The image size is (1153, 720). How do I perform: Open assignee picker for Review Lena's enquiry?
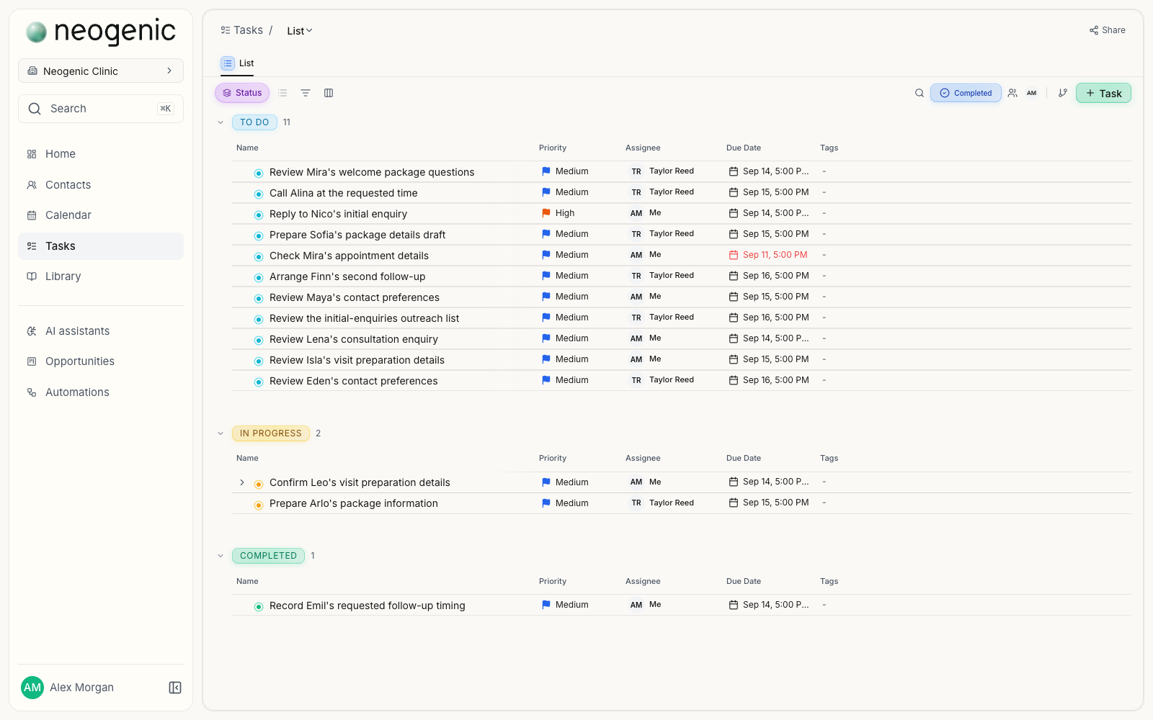(646, 338)
